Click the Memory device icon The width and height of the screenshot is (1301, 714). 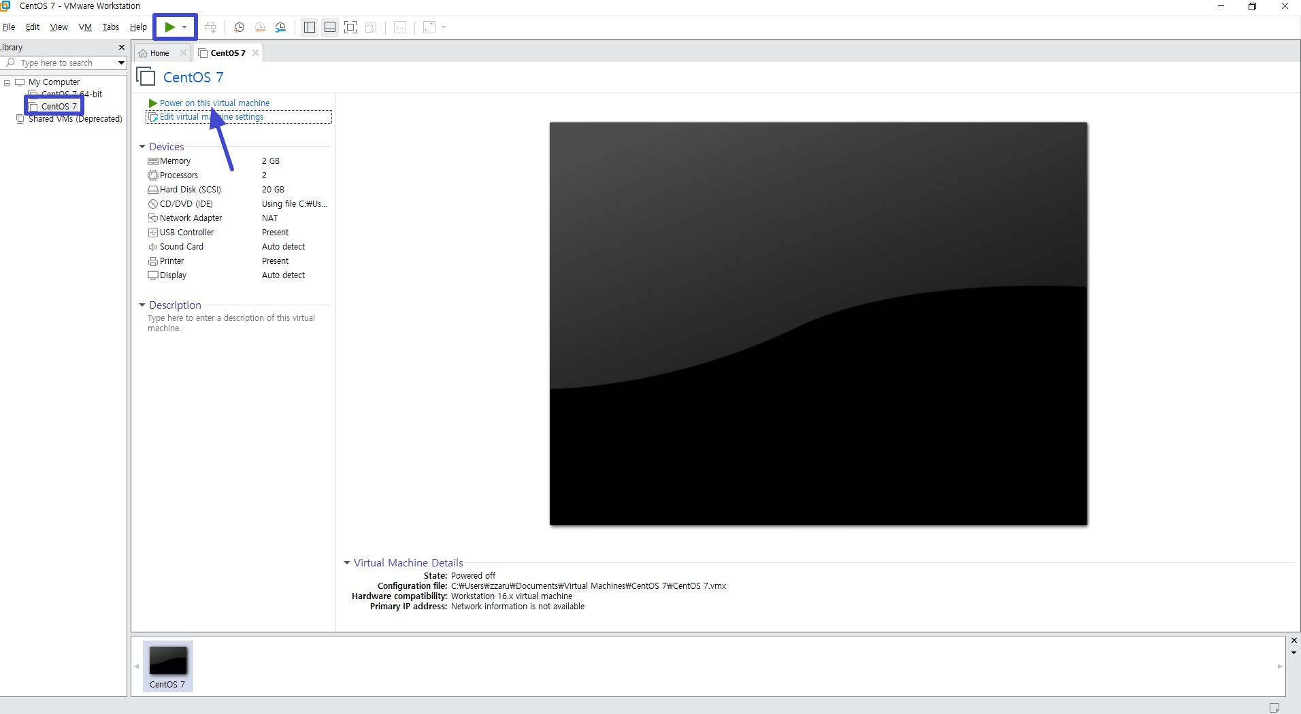(153, 161)
